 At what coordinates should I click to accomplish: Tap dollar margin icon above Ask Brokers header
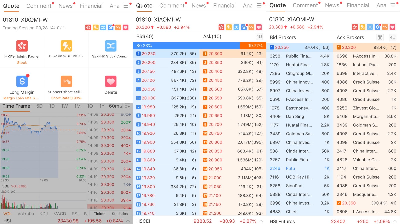[x=377, y=27]
